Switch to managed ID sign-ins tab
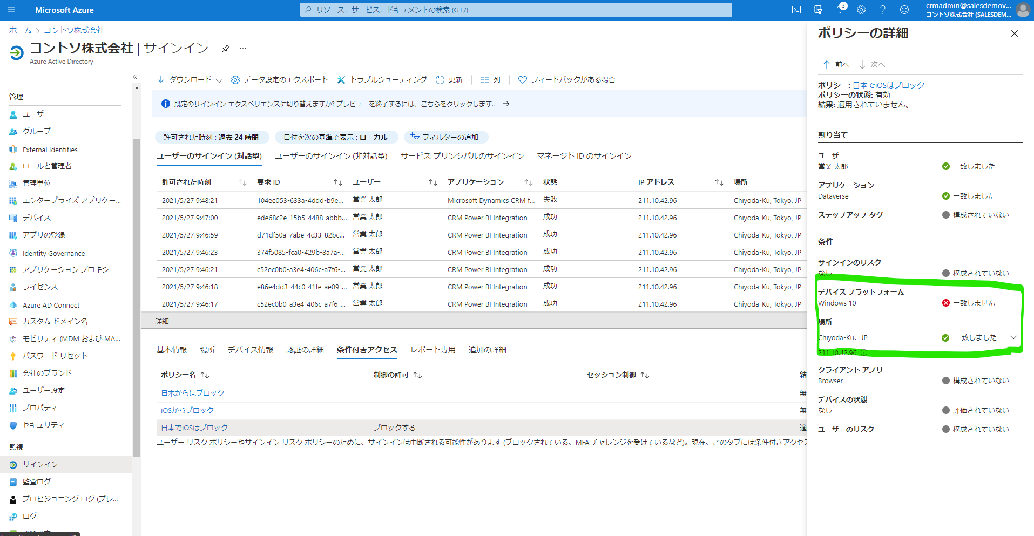 click(584, 156)
